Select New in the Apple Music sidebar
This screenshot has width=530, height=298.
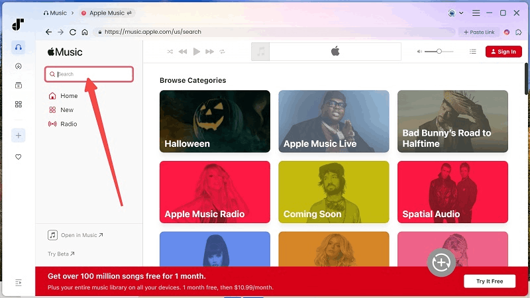[x=67, y=110]
